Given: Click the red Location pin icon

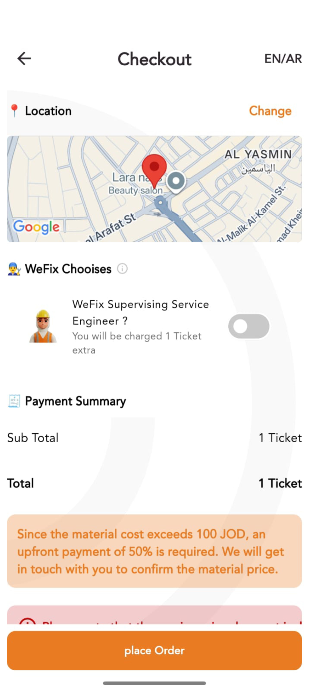Looking at the screenshot, I should point(14,111).
